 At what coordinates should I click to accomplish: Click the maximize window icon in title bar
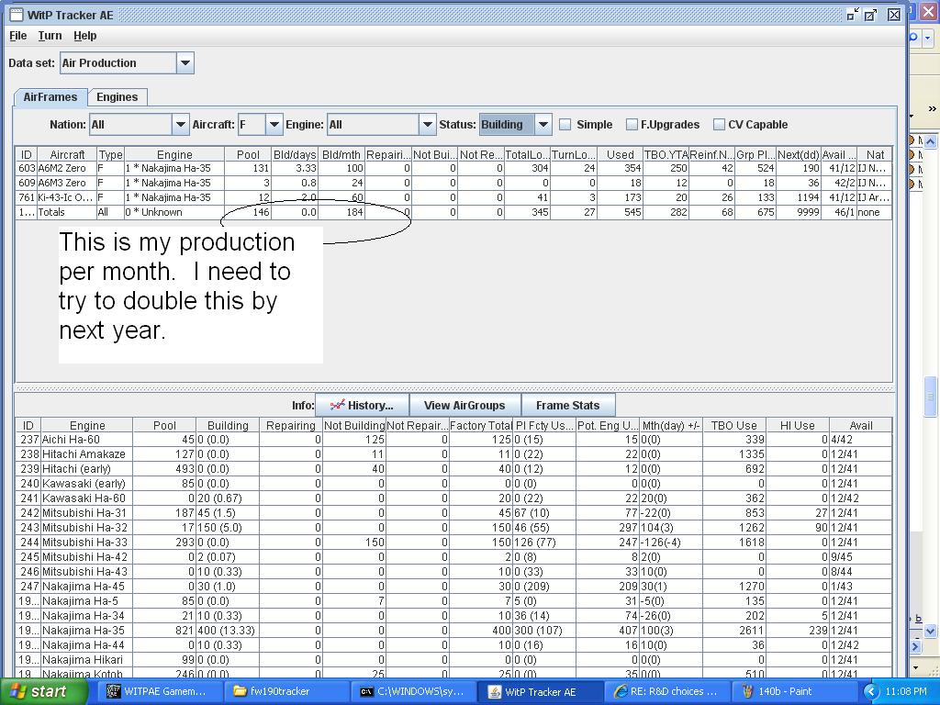[870, 15]
